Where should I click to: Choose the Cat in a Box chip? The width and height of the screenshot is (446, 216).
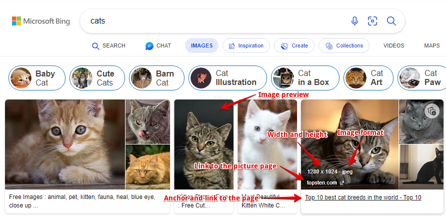click(x=305, y=78)
